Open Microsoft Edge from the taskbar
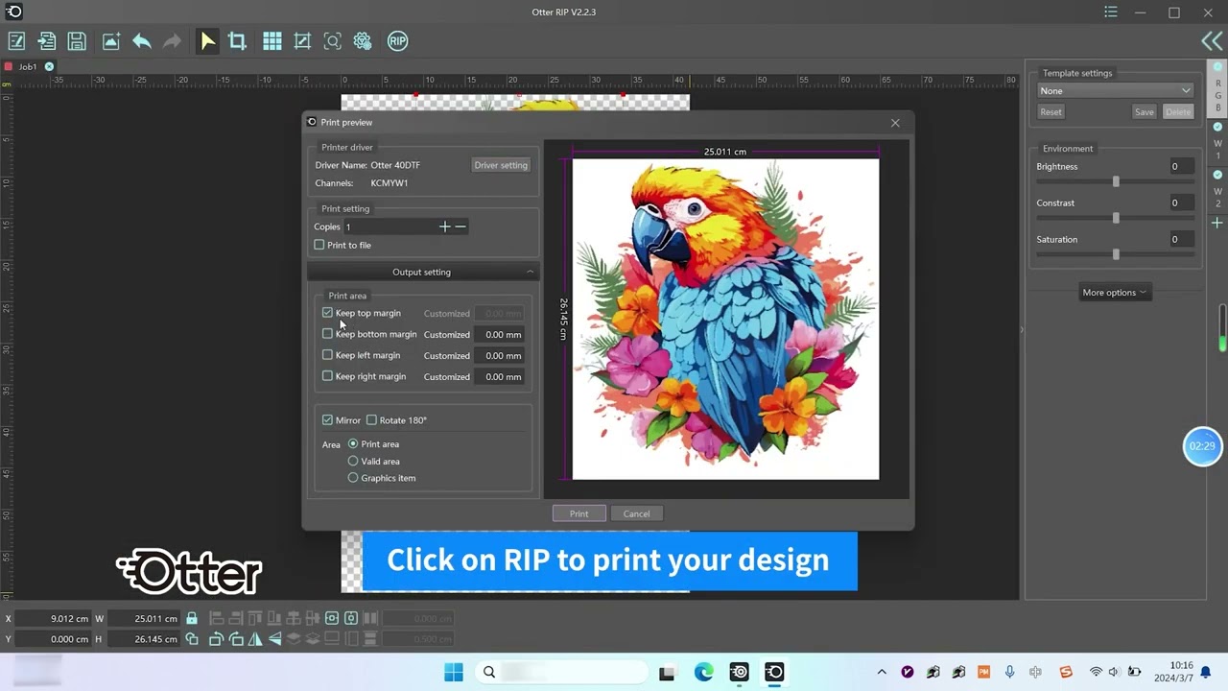The width and height of the screenshot is (1228, 691). coord(704,673)
